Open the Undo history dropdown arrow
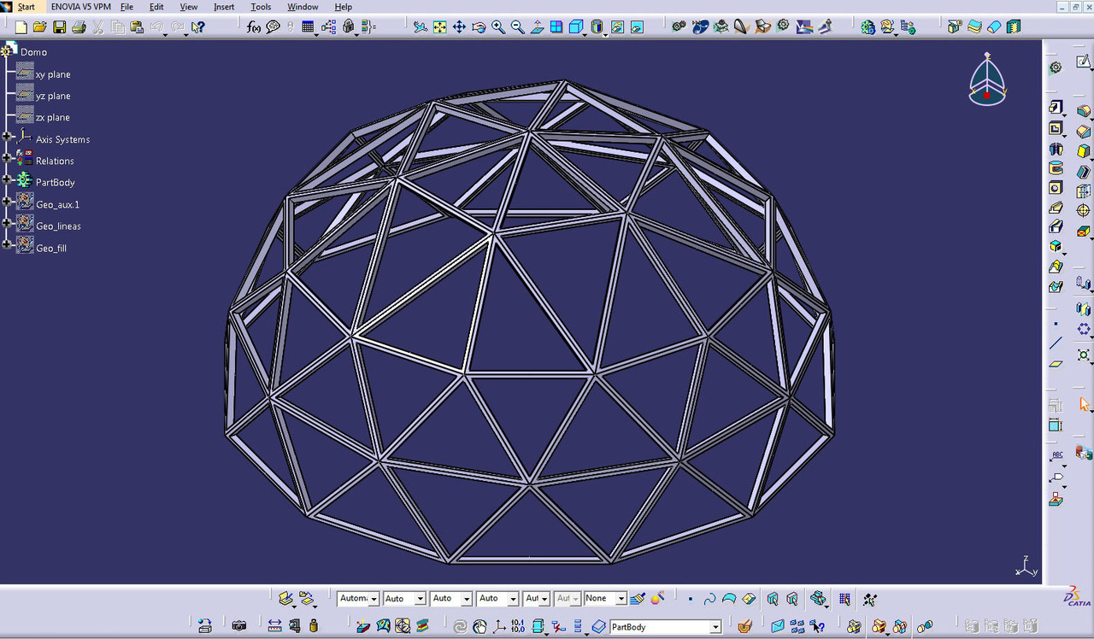The image size is (1094, 639). 164,34
